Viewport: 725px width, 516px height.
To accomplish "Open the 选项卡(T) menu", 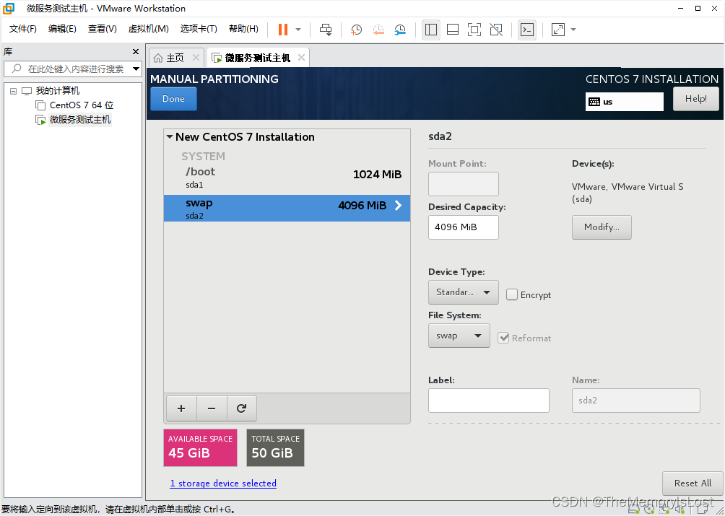I will [x=199, y=29].
